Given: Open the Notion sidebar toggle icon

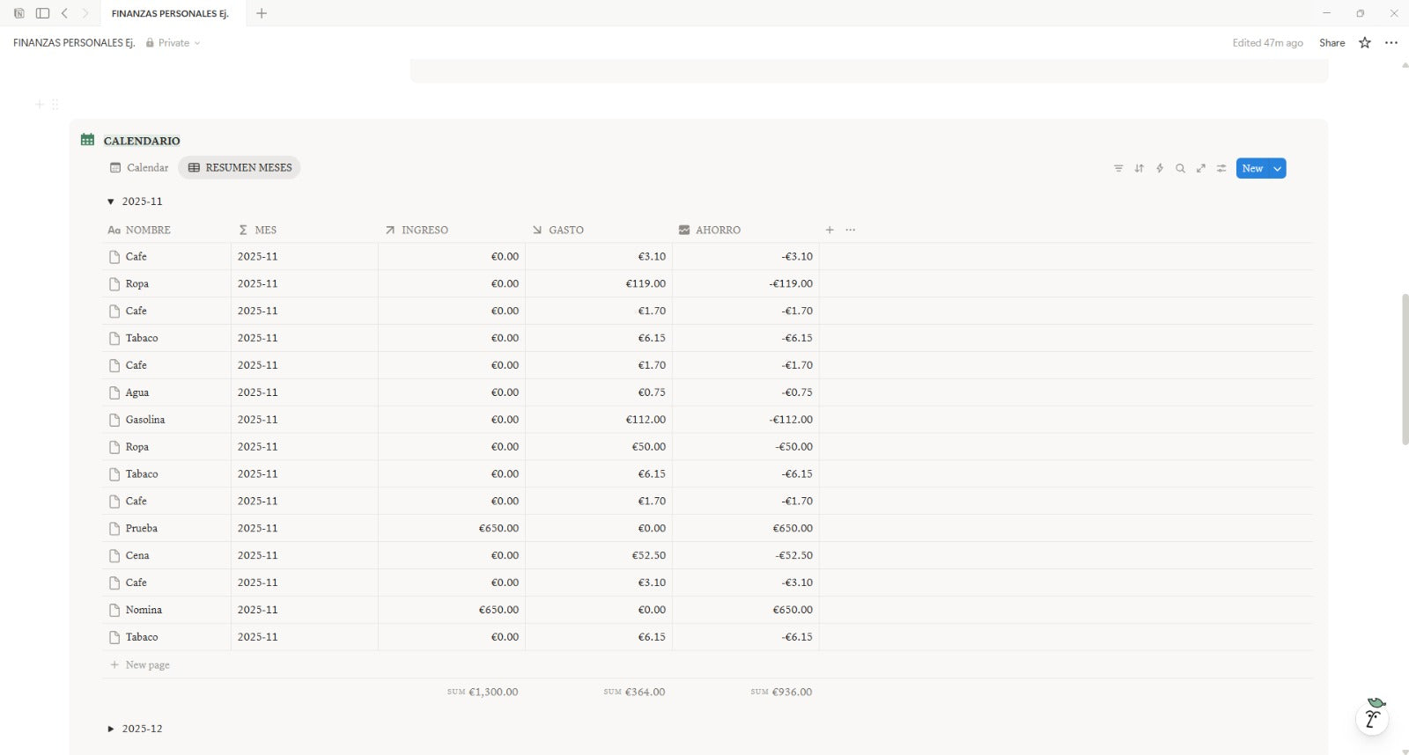Looking at the screenshot, I should pos(42,13).
